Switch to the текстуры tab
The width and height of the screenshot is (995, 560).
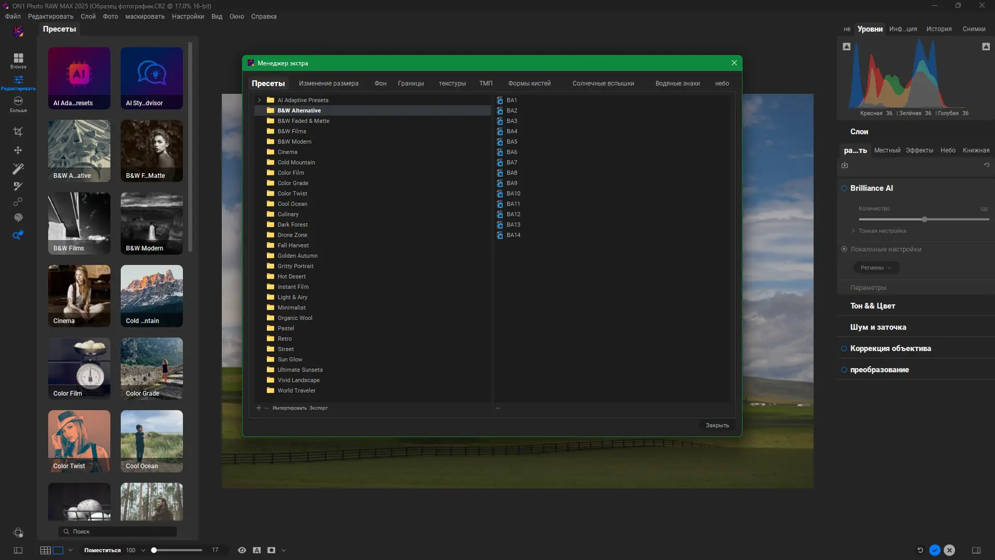pyautogui.click(x=452, y=83)
